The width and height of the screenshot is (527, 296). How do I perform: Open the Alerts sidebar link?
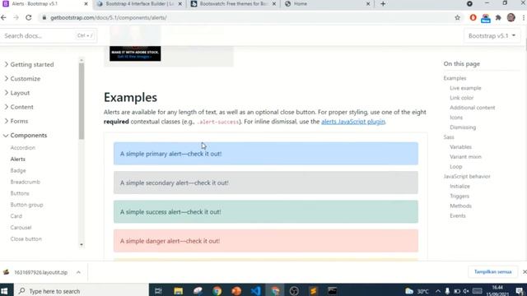pyautogui.click(x=17, y=159)
